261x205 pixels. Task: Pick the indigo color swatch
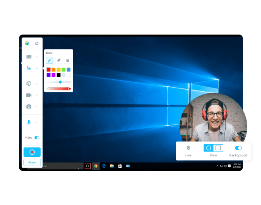tap(49, 75)
